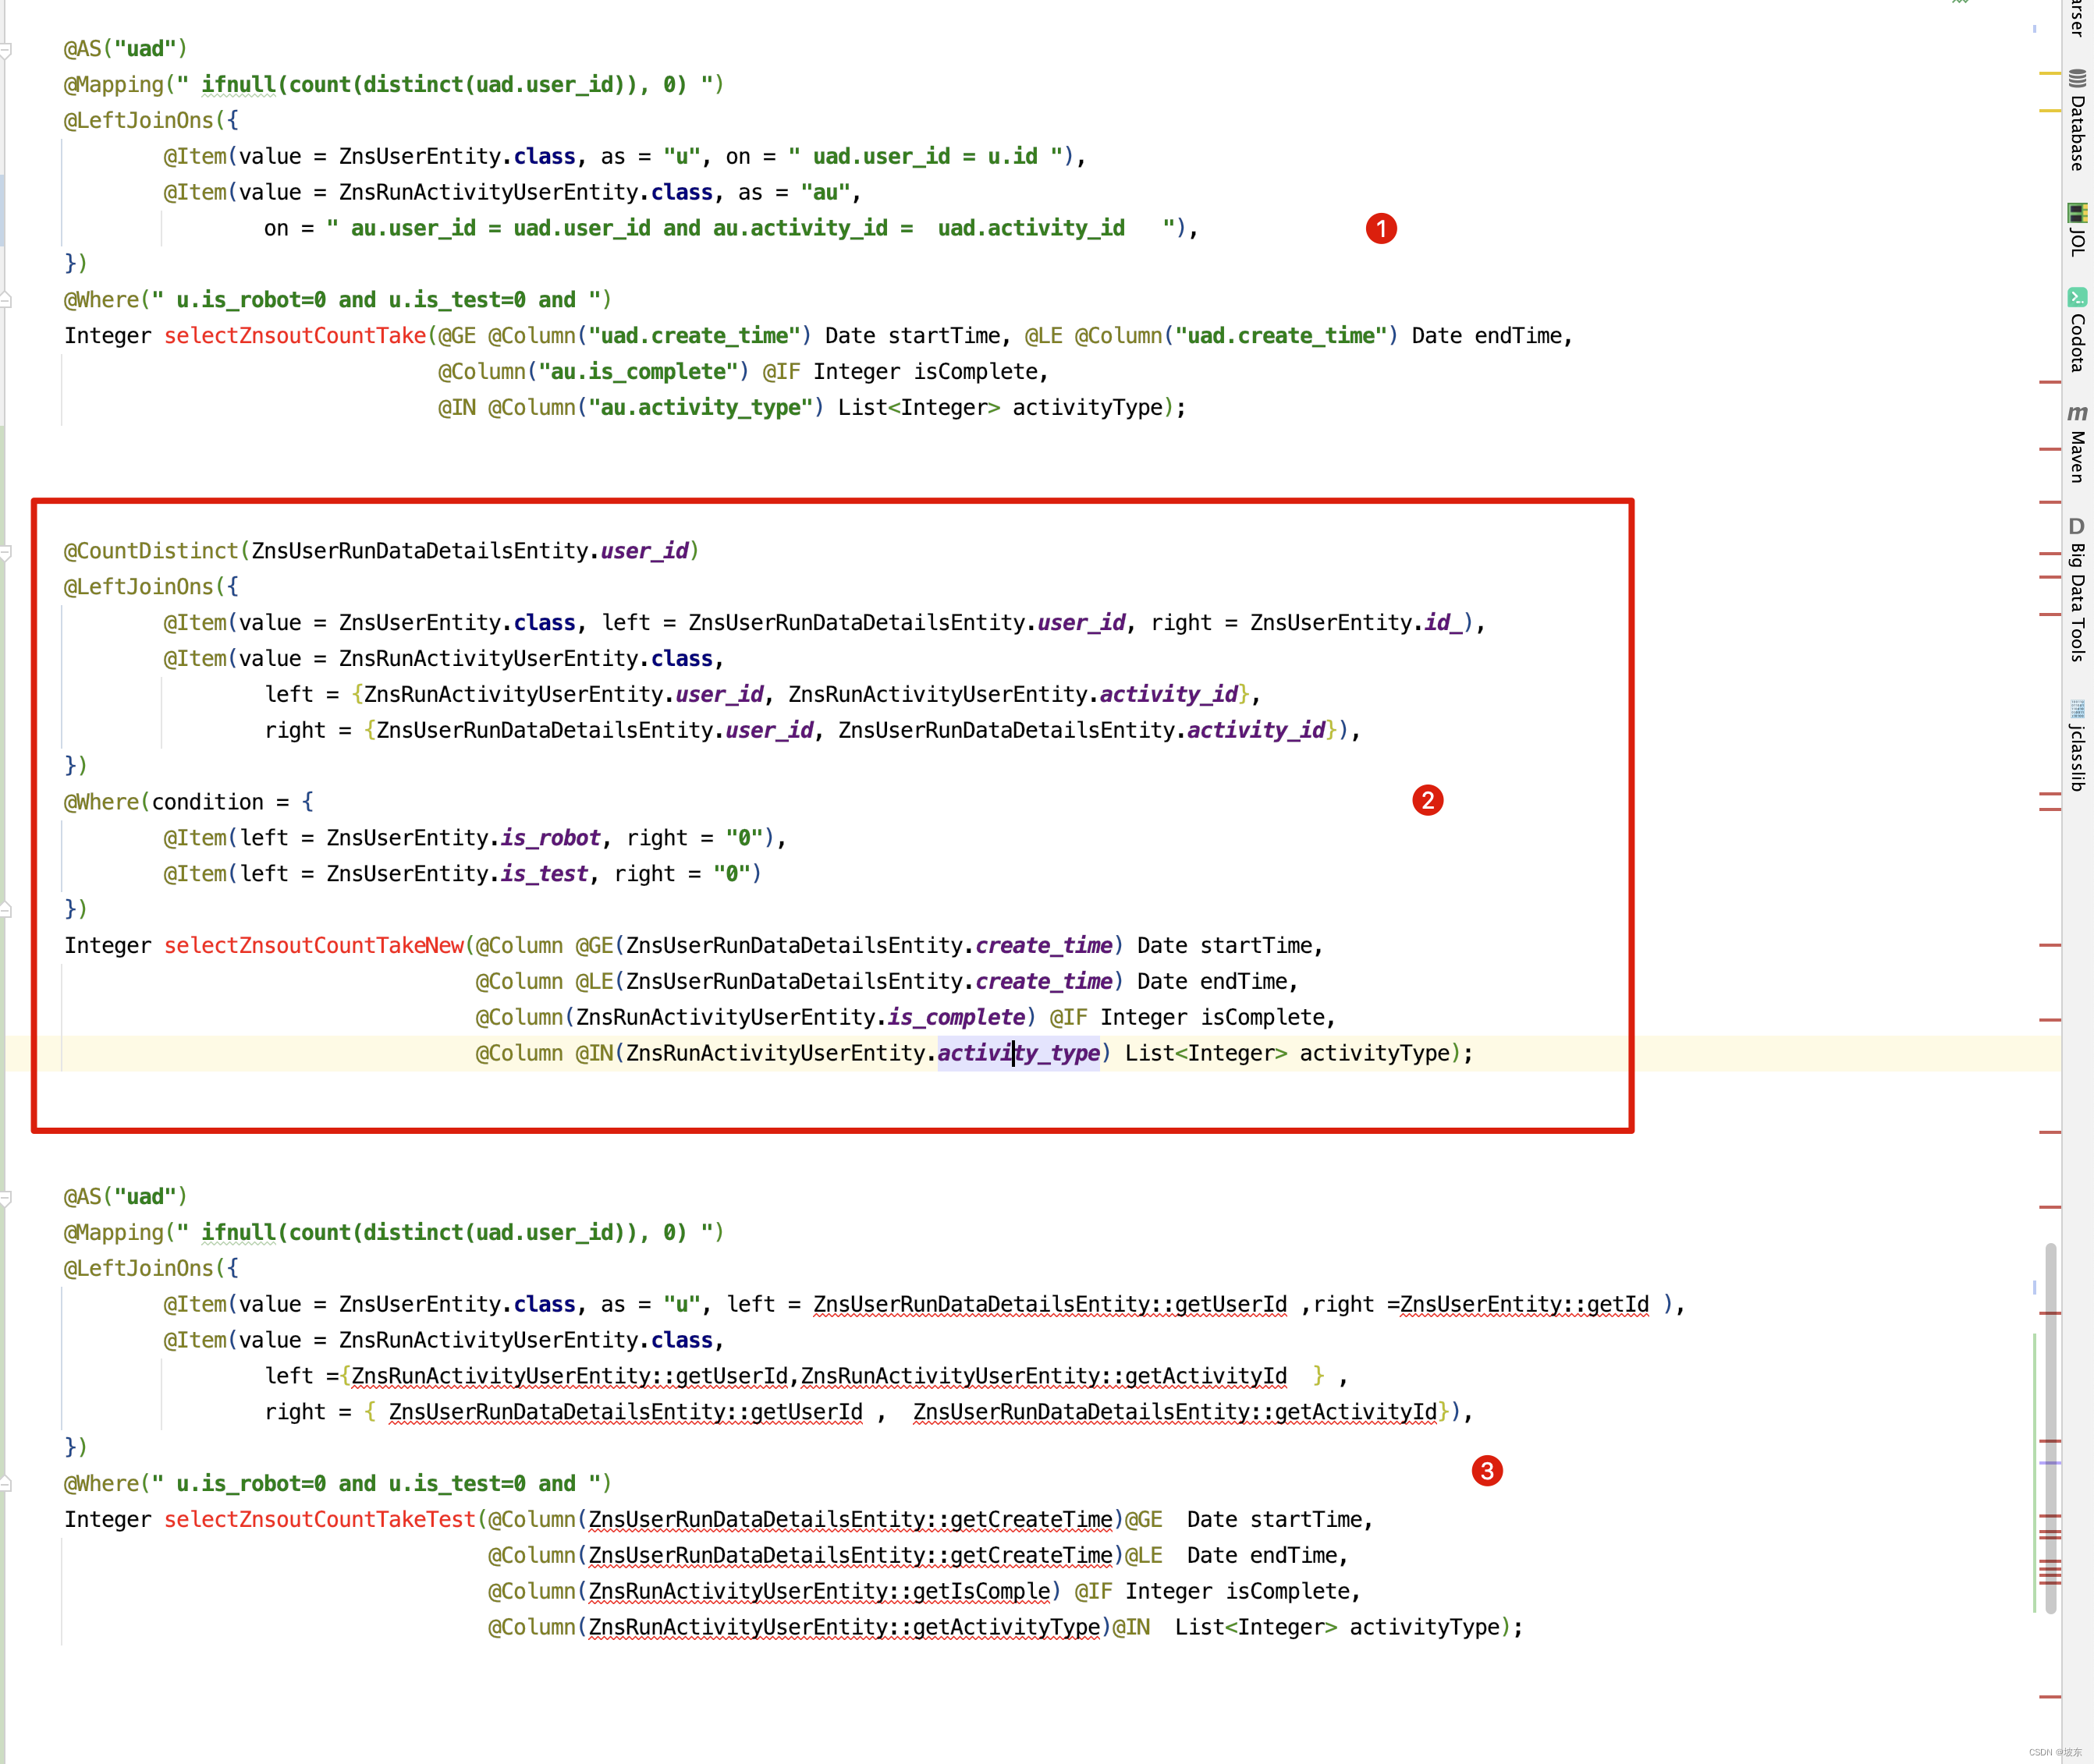Click the italic is_test field reference
This screenshot has width=2094, height=1764.
click(x=545, y=874)
